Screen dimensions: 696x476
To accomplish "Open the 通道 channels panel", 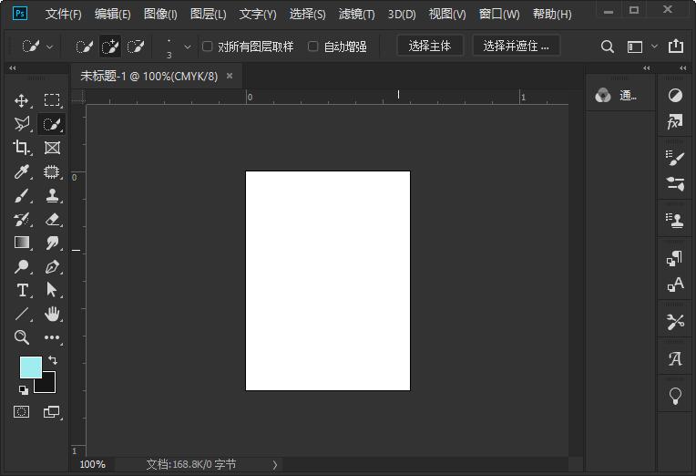I will [617, 95].
